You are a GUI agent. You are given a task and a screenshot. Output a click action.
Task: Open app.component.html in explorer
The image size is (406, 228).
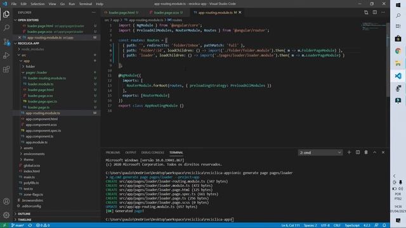point(42,119)
